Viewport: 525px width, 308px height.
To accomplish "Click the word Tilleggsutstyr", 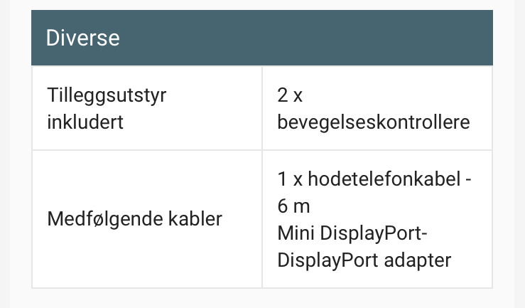I will click(107, 95).
